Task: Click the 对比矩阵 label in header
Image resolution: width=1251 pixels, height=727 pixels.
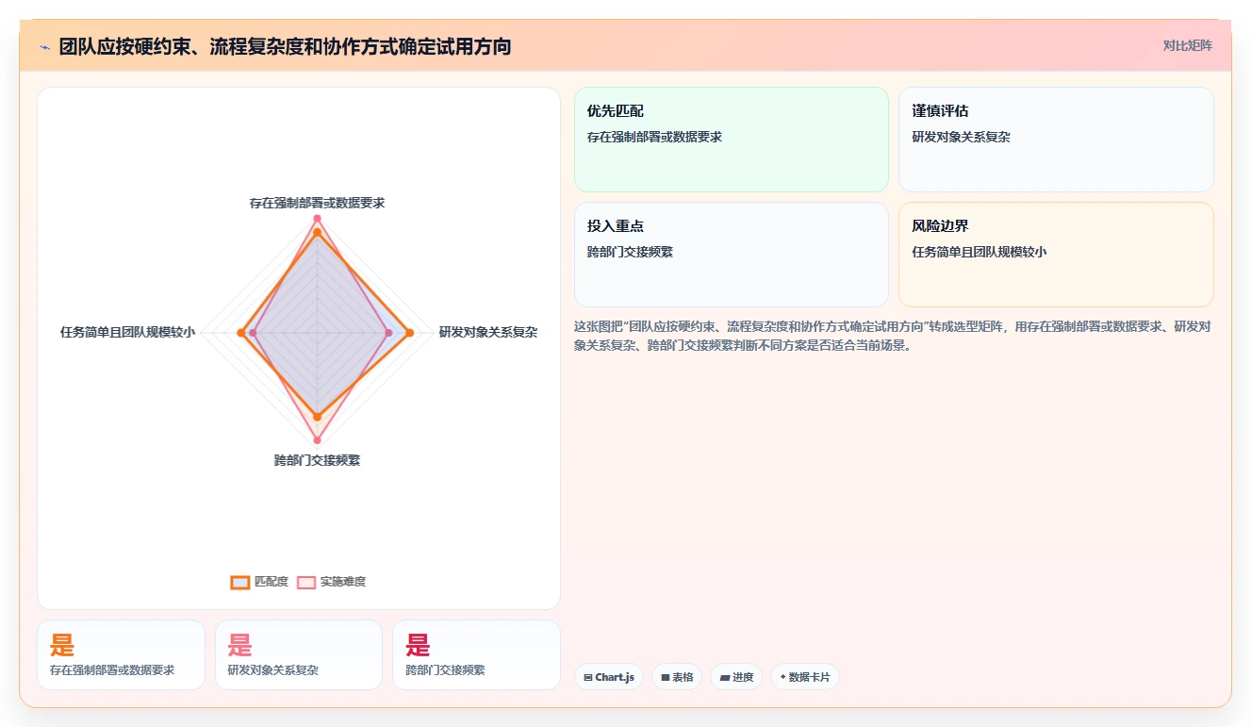Action: [1188, 45]
